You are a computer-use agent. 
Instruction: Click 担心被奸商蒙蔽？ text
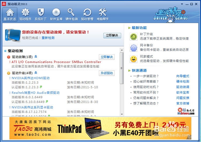tap(146, 82)
